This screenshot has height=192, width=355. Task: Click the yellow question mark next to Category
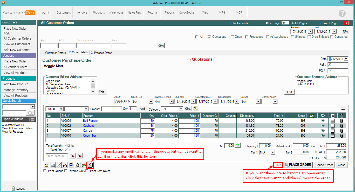tap(195, 109)
